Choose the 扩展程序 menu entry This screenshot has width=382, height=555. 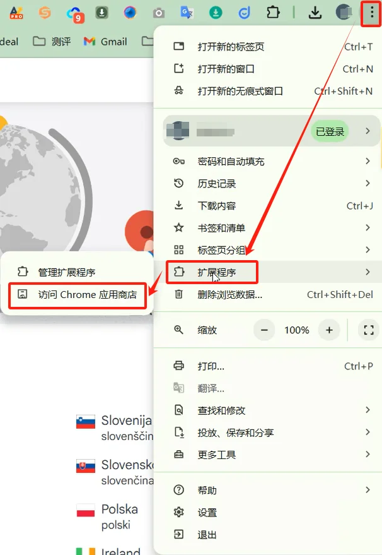pyautogui.click(x=267, y=272)
